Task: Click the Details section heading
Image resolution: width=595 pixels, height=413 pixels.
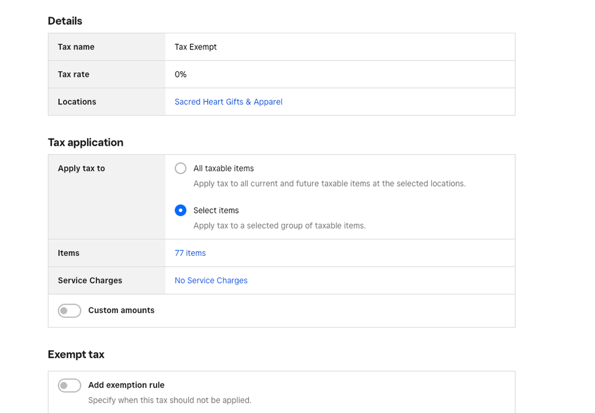Action: point(65,21)
